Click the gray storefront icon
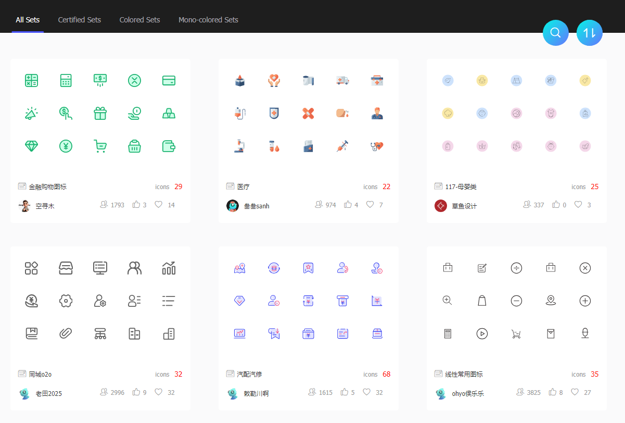The image size is (625, 423). point(66,268)
